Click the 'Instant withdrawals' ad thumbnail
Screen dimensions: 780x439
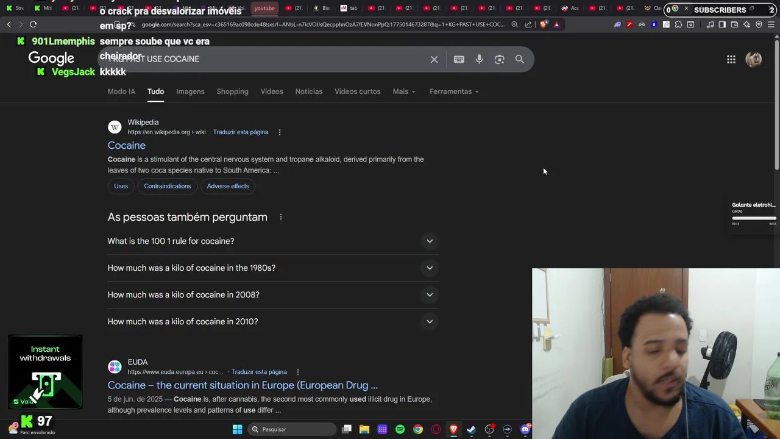[46, 371]
